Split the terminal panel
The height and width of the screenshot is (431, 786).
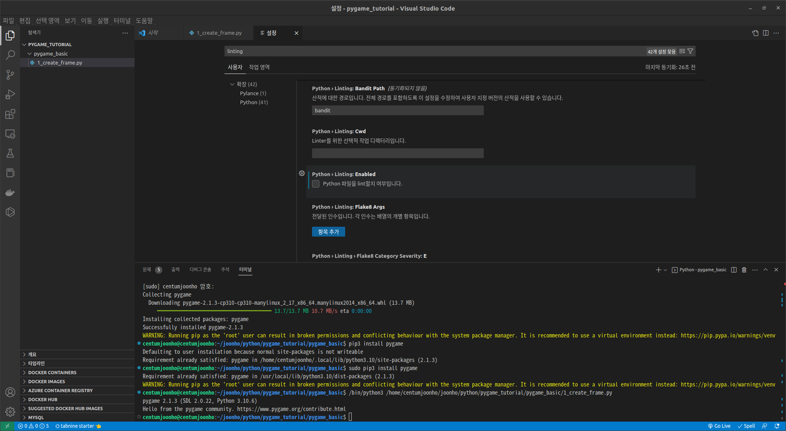(x=733, y=270)
